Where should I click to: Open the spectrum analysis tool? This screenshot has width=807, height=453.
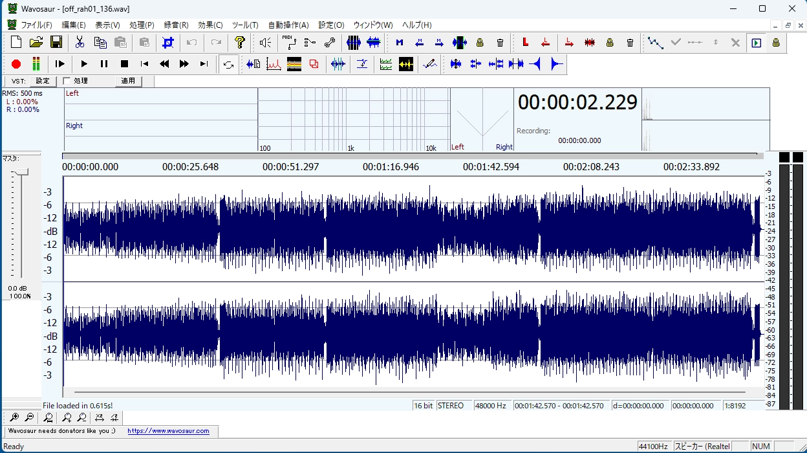tap(274, 64)
